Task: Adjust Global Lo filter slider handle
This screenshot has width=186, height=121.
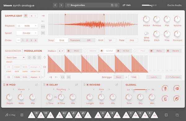Action: point(134,90)
